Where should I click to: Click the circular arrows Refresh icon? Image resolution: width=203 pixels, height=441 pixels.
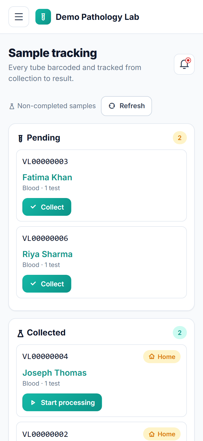[112, 106]
